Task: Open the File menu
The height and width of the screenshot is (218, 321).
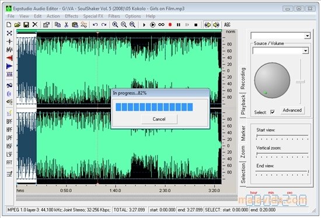Action: coord(11,16)
